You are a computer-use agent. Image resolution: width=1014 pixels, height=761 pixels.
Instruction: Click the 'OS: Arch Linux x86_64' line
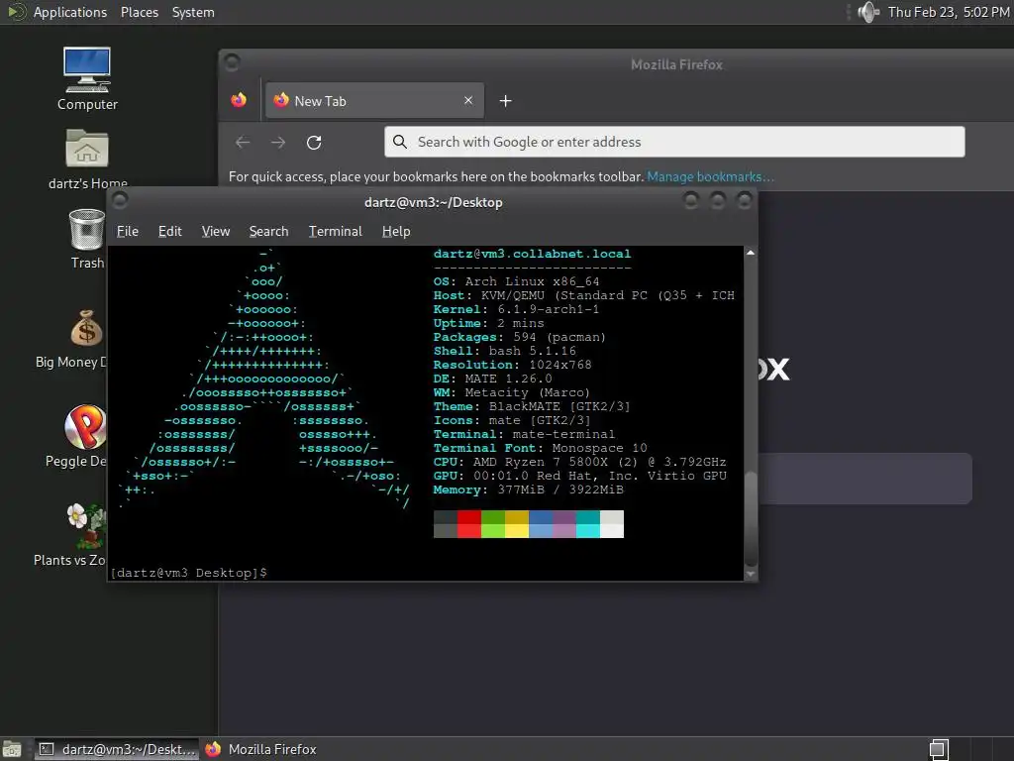(x=517, y=281)
